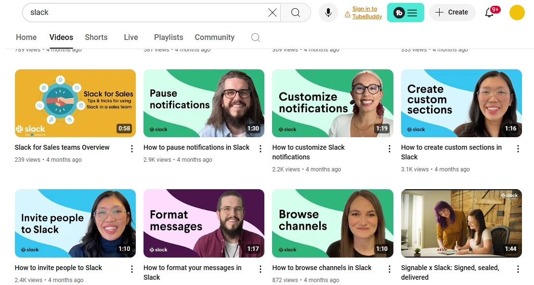
Task: Play the Slack for Sales thumbnail
Action: 75,103
